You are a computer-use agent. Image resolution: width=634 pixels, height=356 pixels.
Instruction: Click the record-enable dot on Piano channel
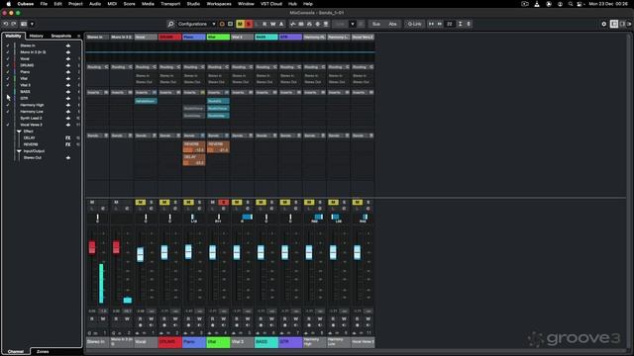pos(188,325)
